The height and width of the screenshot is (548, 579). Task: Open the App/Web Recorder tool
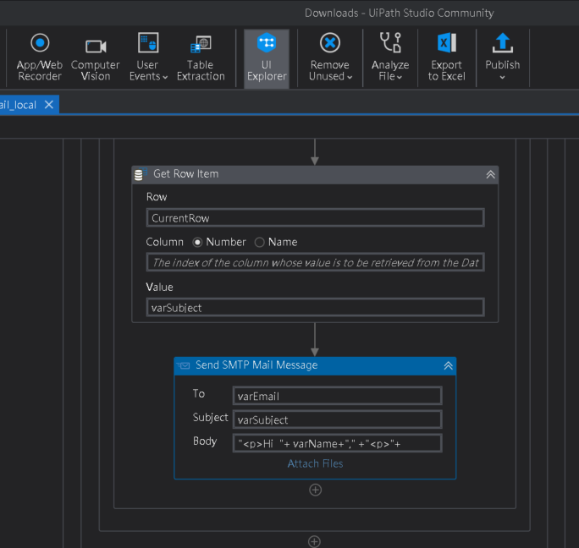point(40,58)
